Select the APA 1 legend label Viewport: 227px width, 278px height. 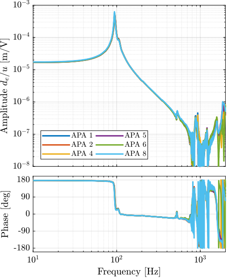click(82, 136)
